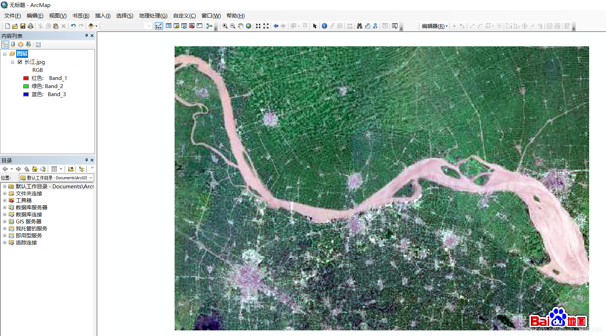The height and width of the screenshot is (336, 606).
Task: Close the 内容列表 panel
Action: tap(92, 36)
